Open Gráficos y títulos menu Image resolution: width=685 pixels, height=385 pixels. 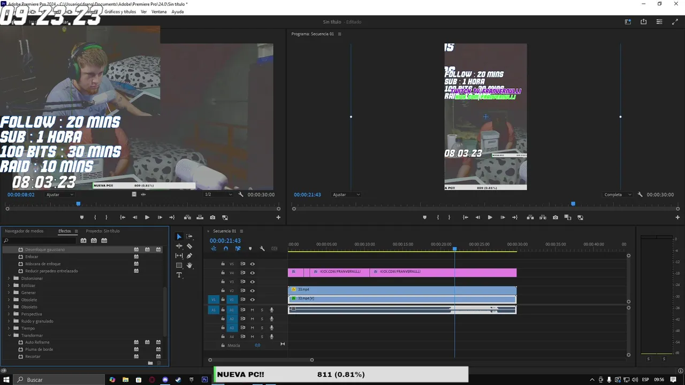tap(120, 12)
